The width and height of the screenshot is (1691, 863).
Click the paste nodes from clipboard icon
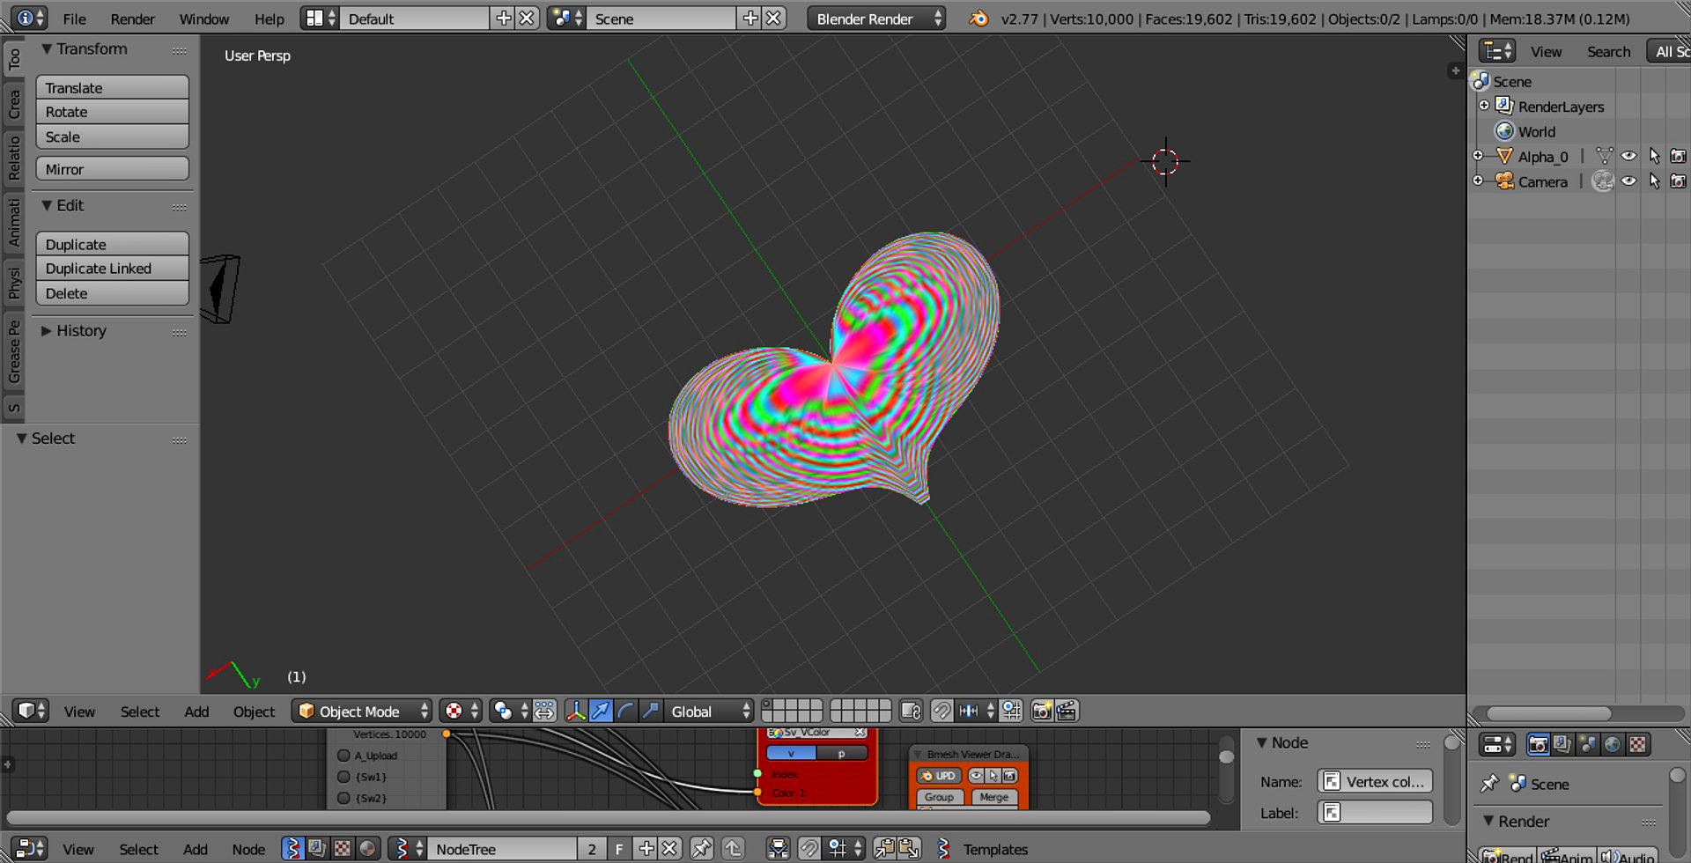pos(909,849)
